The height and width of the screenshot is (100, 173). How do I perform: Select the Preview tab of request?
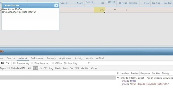tap(135, 73)
